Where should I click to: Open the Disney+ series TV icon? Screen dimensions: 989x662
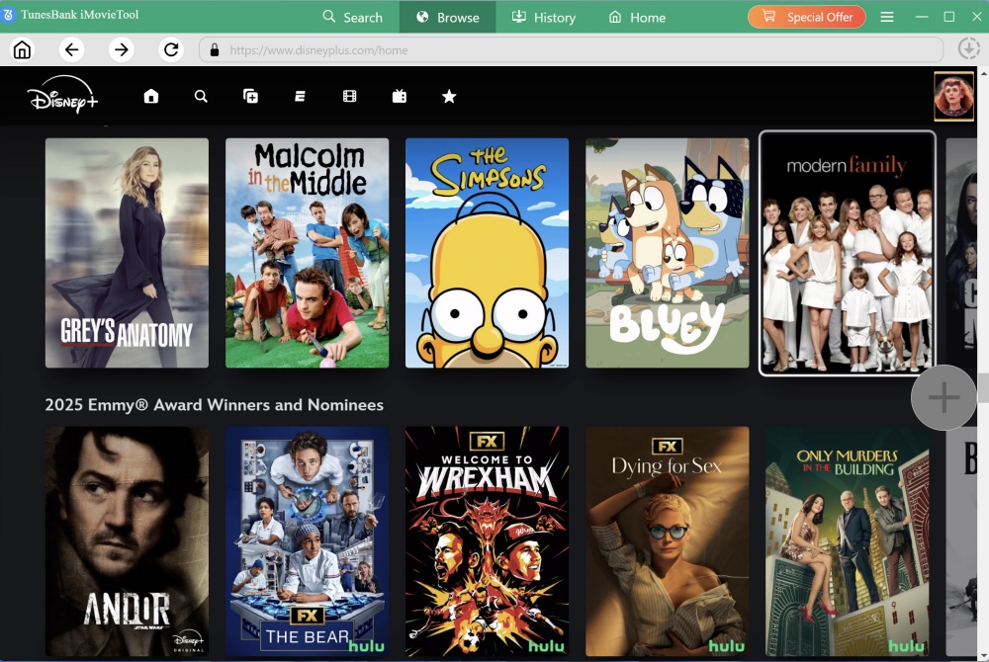400,96
